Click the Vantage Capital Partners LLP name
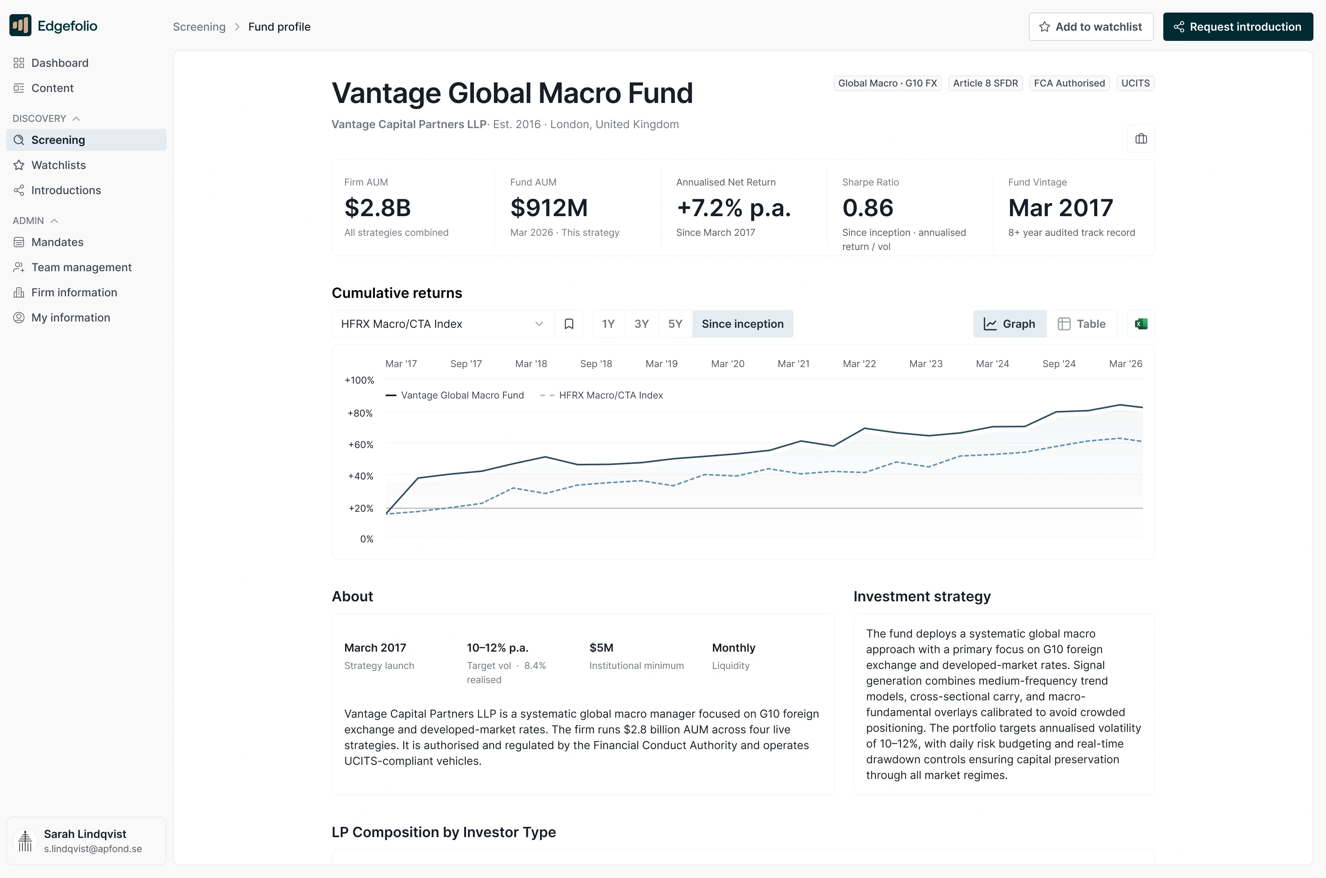Viewport: 1326px width, 878px height. tap(409, 124)
